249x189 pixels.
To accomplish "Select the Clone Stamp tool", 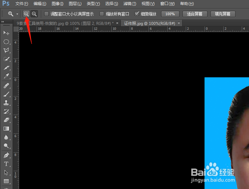I will 6,103.
